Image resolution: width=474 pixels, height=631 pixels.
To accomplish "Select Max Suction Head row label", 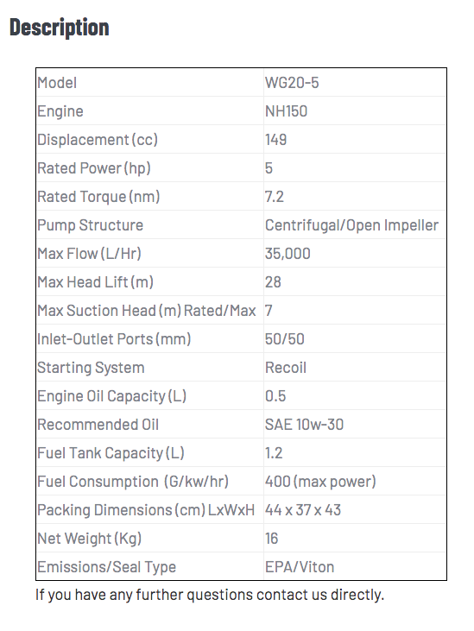I will coord(147,311).
